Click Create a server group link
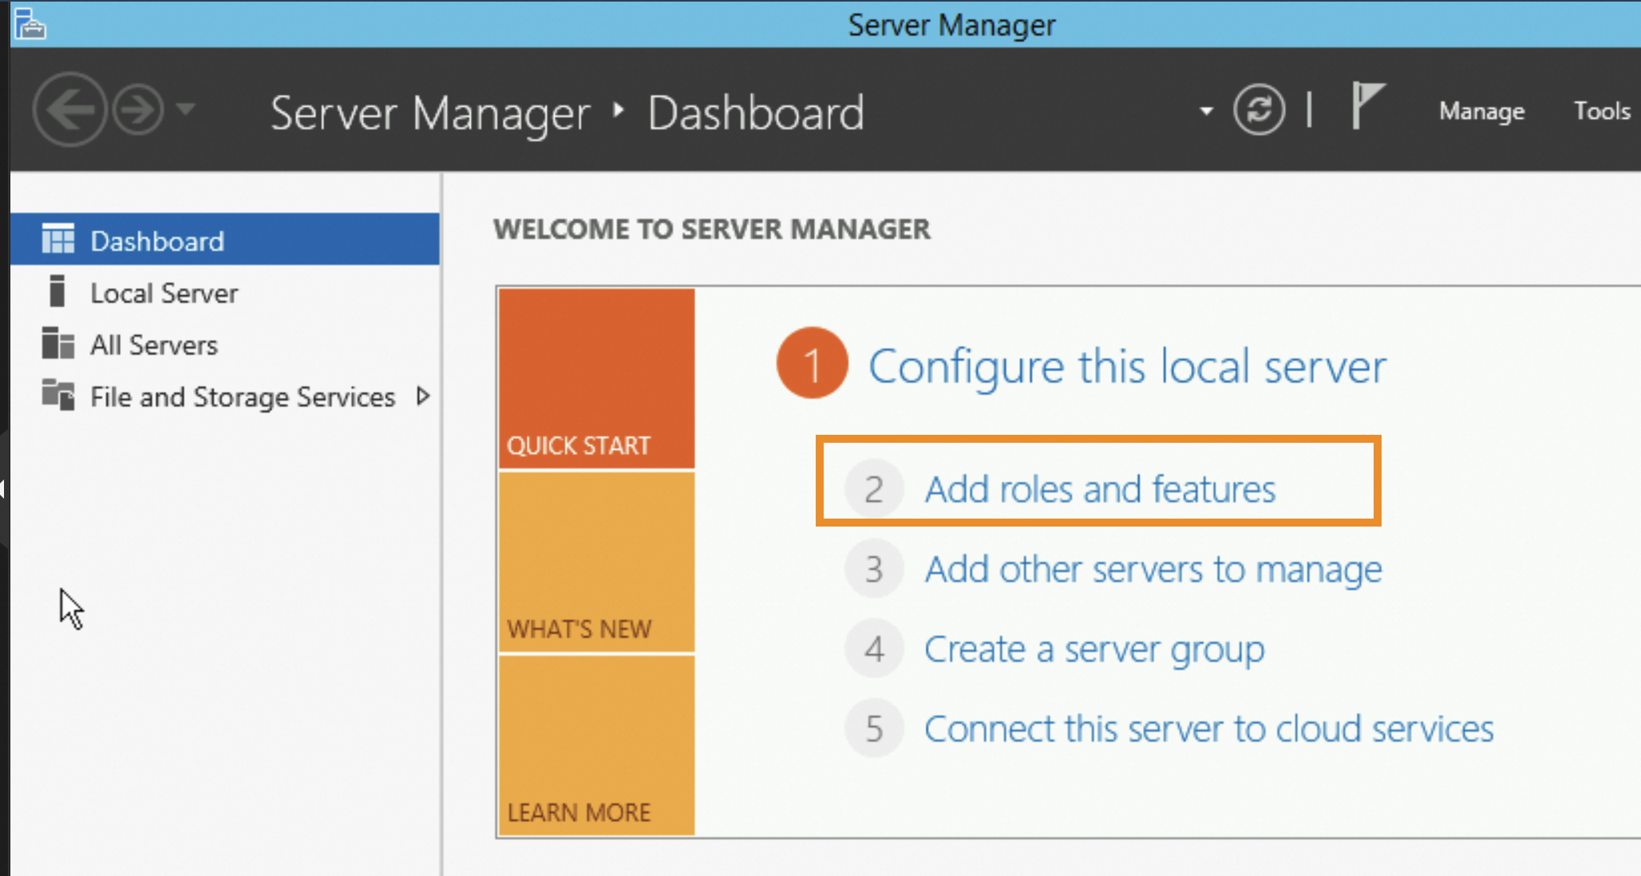The width and height of the screenshot is (1641, 876). tap(1094, 649)
